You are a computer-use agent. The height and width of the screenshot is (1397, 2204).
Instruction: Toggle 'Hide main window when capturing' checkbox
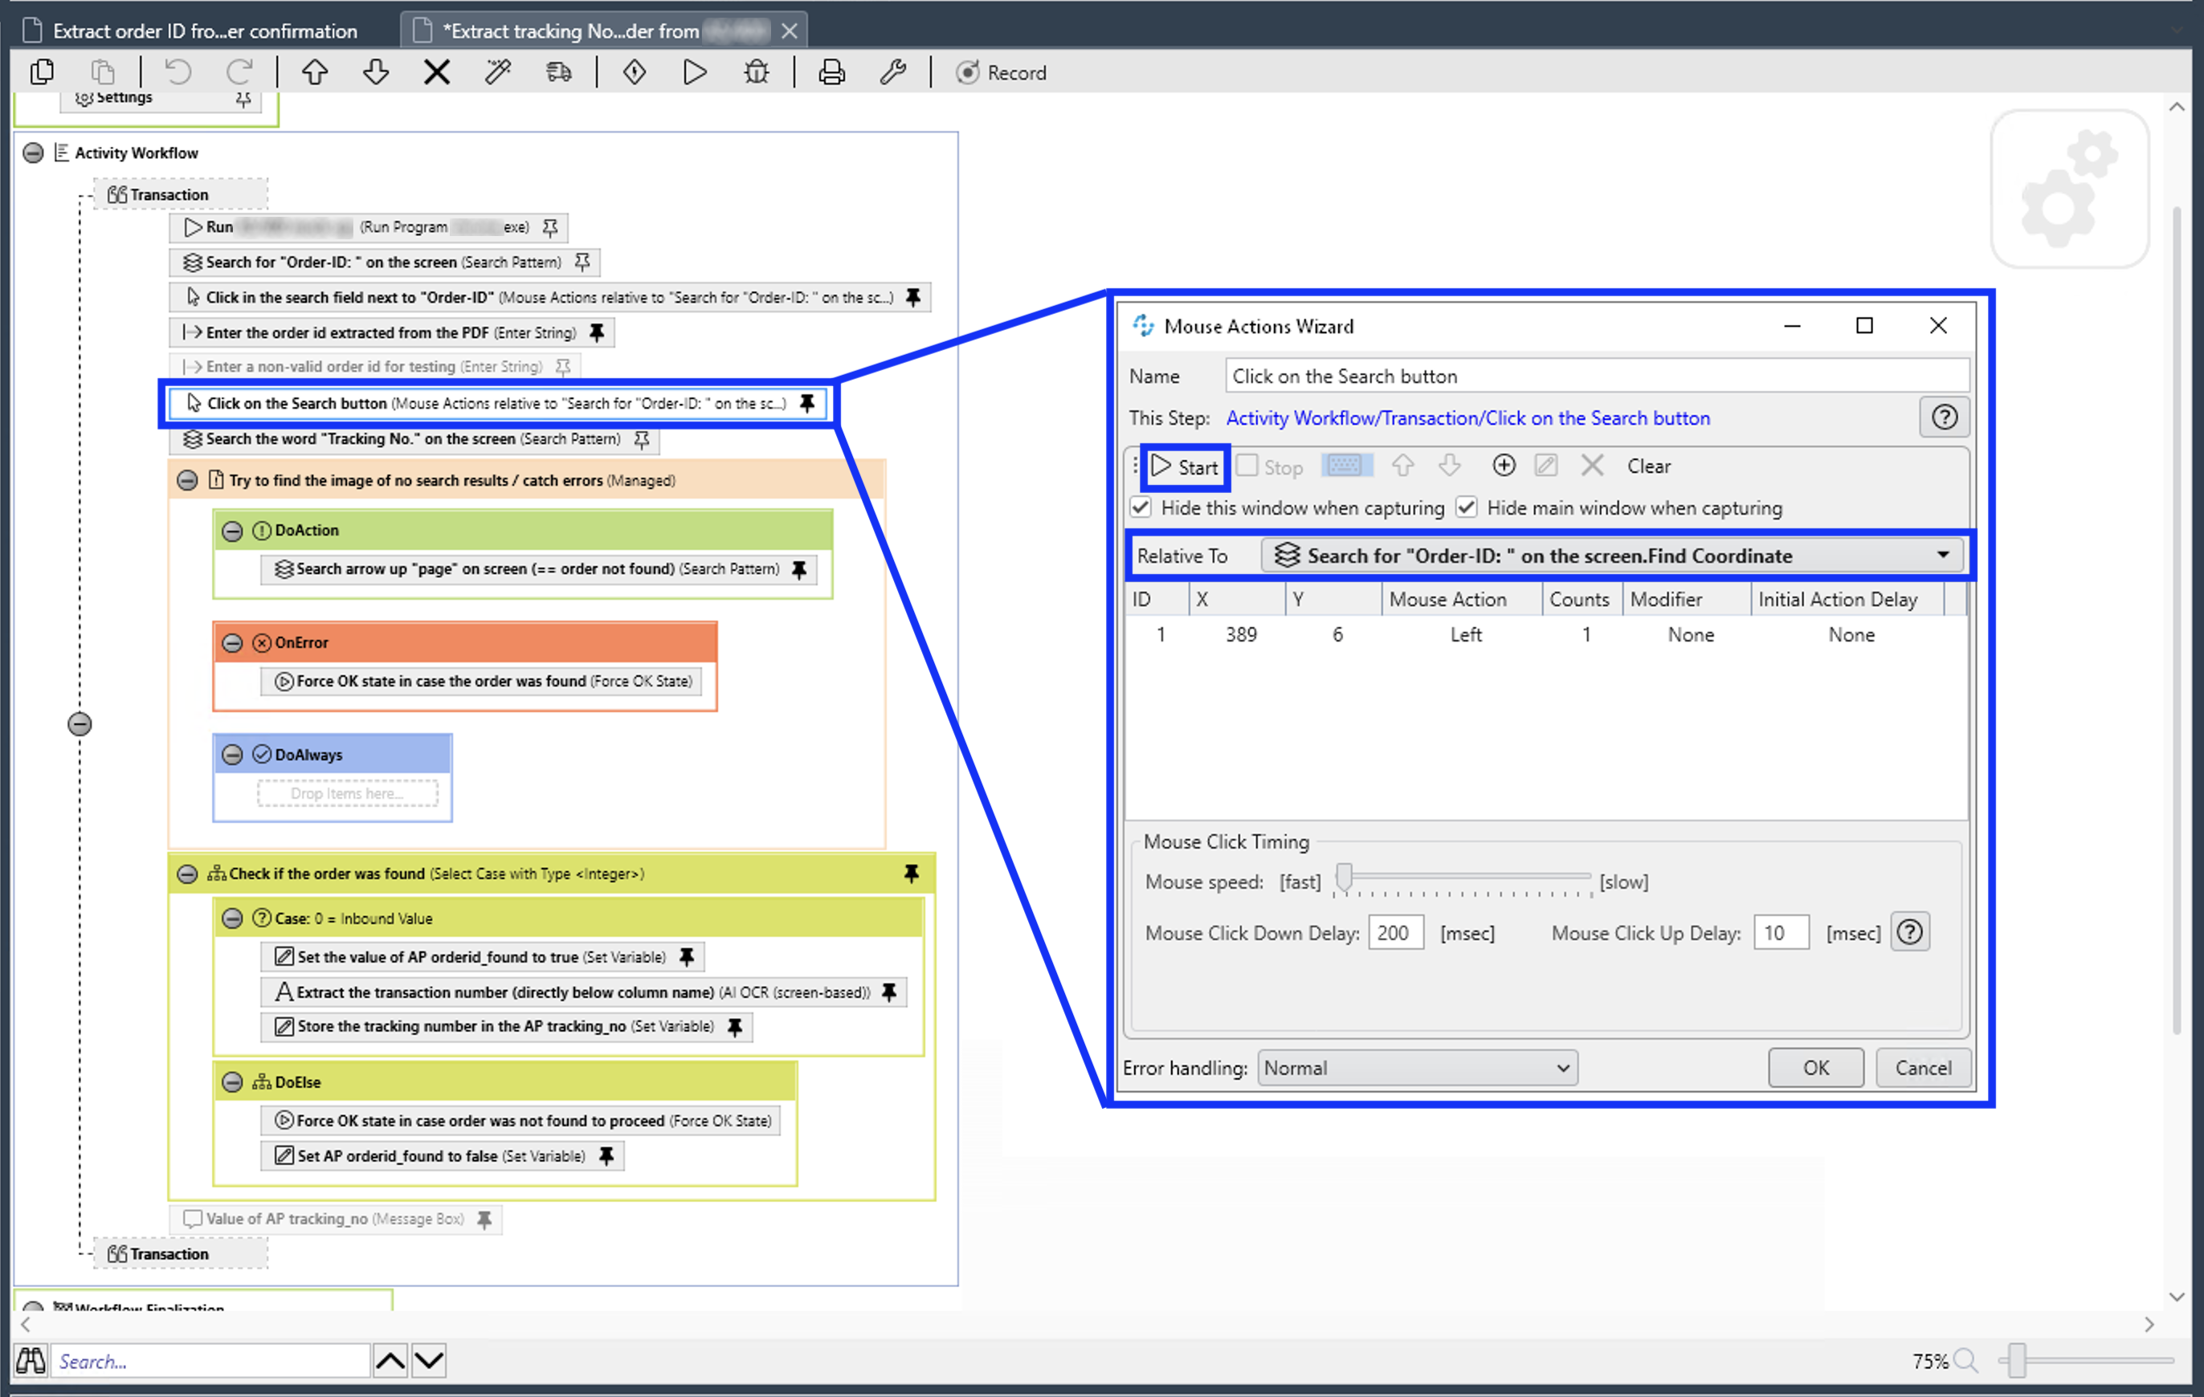pyautogui.click(x=1467, y=507)
